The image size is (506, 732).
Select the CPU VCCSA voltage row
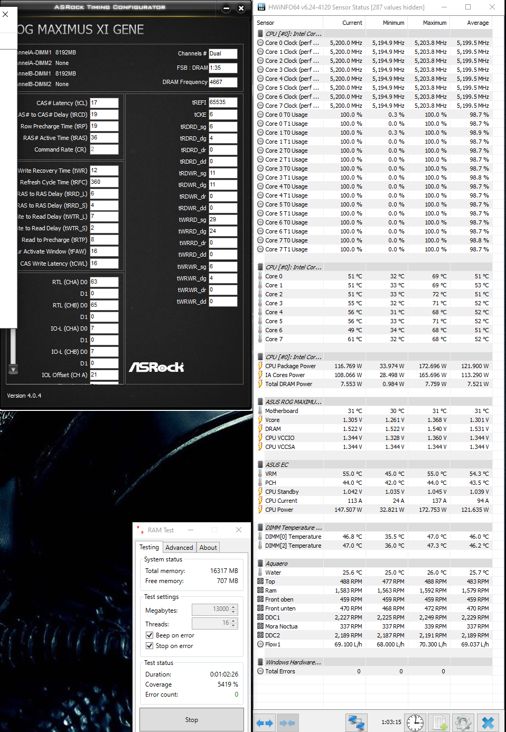374,447
